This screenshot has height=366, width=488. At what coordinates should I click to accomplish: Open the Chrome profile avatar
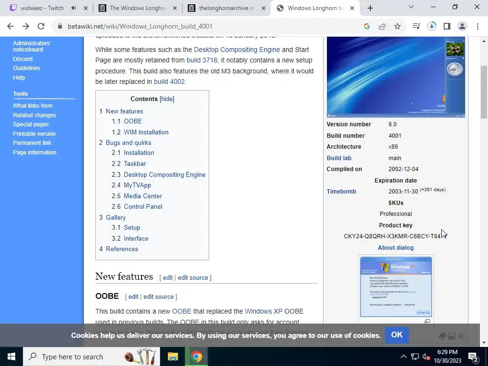click(462, 27)
